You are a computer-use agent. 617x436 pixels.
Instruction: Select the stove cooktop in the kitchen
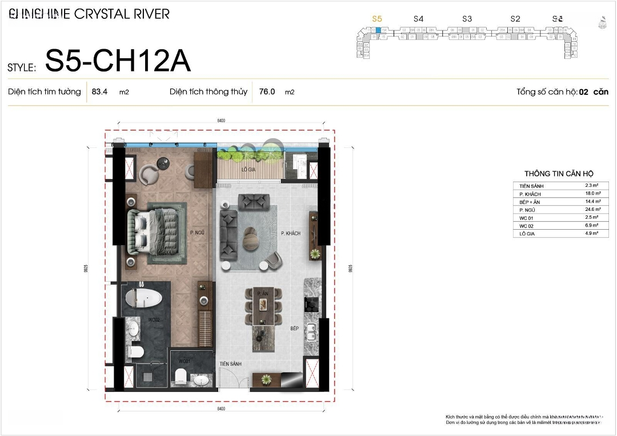point(311,303)
